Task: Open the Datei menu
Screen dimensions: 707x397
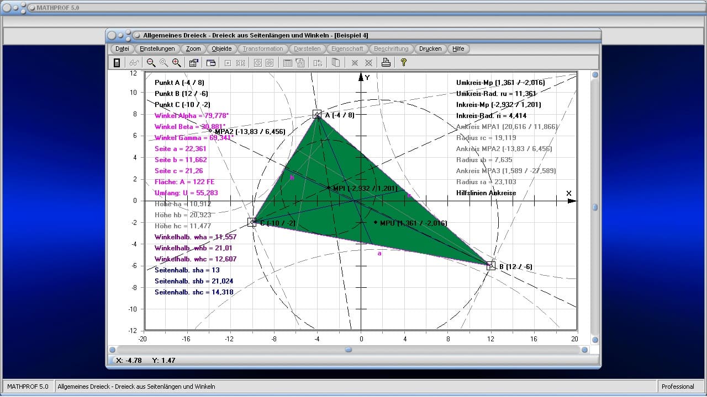Action: pos(122,49)
